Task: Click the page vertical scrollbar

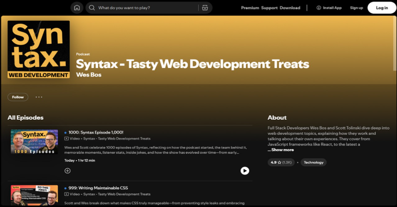Action: pos(394,43)
